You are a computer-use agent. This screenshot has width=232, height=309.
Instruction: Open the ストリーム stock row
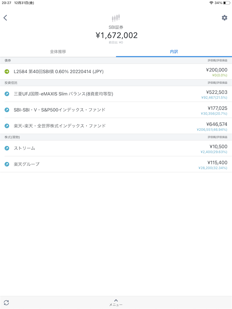(x=116, y=148)
